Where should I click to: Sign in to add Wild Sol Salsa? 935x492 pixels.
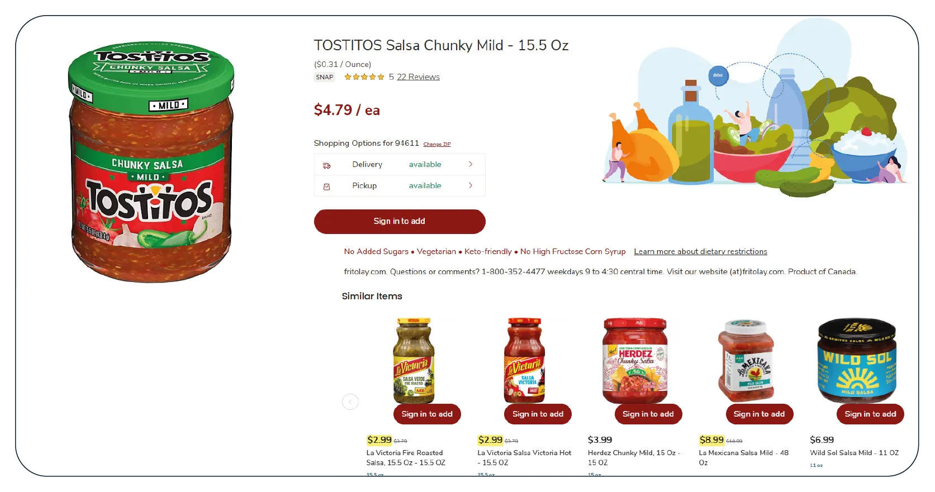[870, 414]
